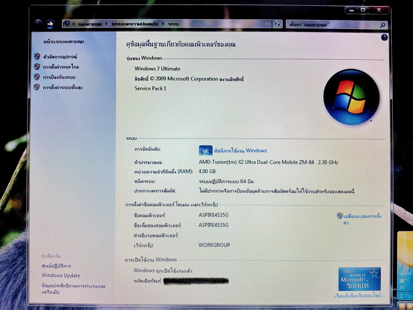Open ดัชนีการใช้งาน Windows link

241,150
